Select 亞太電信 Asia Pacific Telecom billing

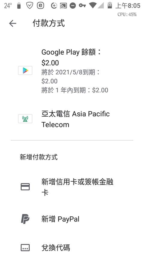pos(72,119)
